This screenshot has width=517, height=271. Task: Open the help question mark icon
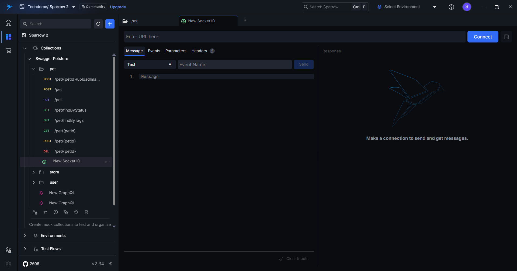click(x=451, y=7)
